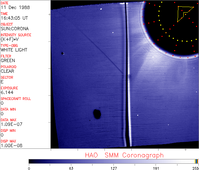Screen dimensions: 199x170
Task: Select the 0 under SPACECRAFT ROLL
Action: click(x=2, y=103)
